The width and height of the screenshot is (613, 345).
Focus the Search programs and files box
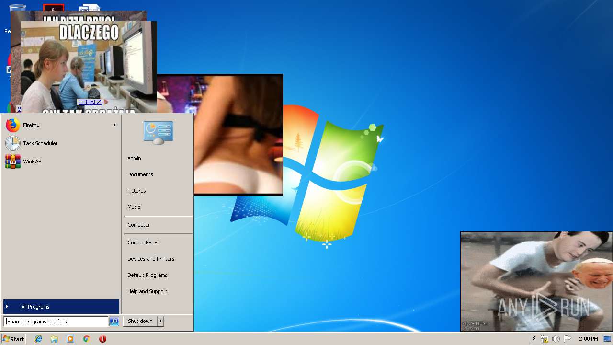pos(56,322)
